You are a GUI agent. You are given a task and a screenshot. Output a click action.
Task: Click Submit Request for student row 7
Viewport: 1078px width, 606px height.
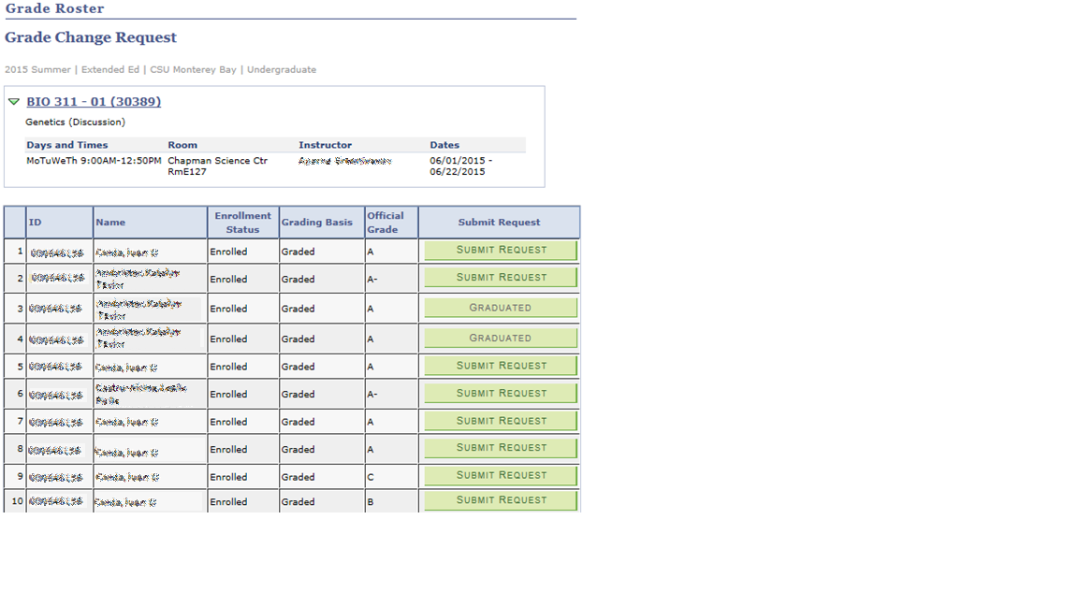500,420
